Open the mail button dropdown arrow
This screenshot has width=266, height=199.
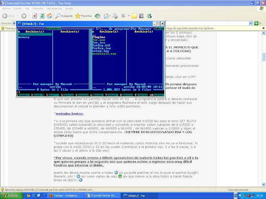[x=111, y=16]
